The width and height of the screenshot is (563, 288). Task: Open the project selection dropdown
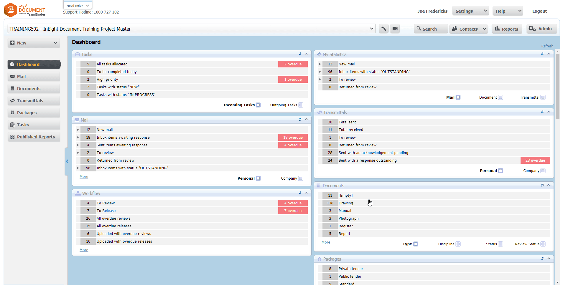[x=371, y=29]
